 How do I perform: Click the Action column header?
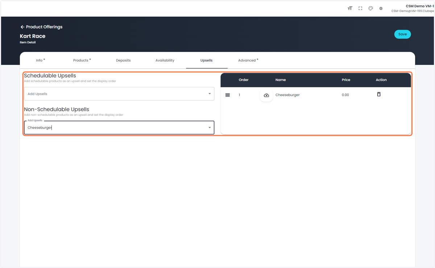point(381,80)
